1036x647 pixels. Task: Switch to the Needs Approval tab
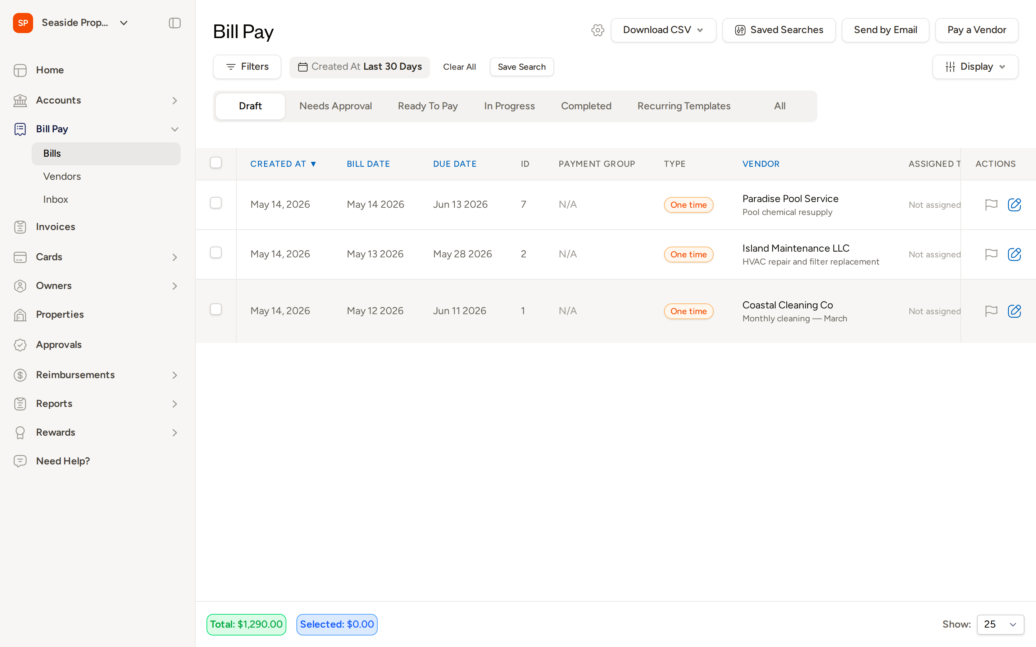point(335,106)
